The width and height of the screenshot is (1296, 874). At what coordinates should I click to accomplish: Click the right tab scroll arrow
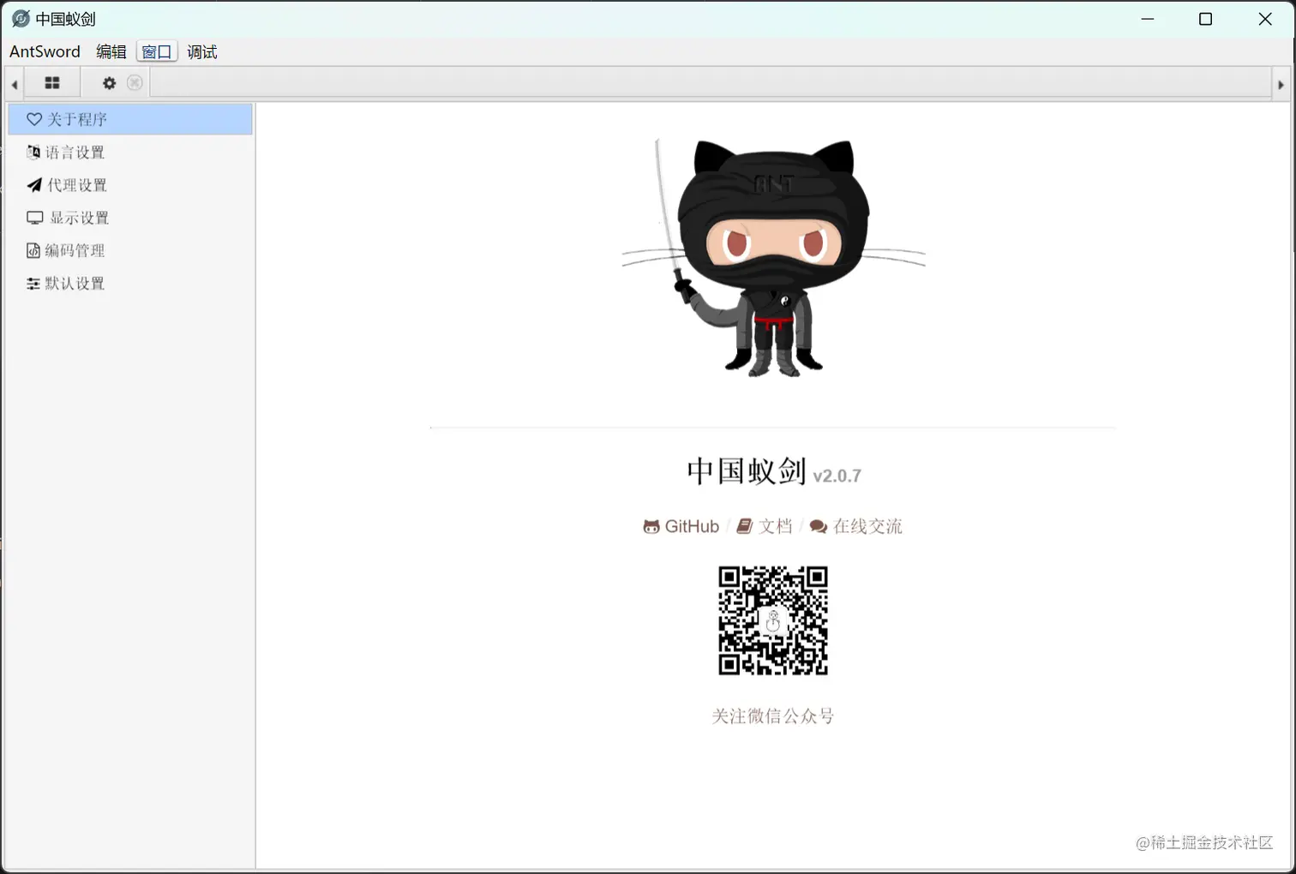coord(1281,85)
